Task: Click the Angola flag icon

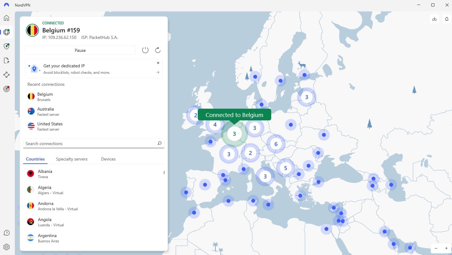Action: click(x=31, y=222)
